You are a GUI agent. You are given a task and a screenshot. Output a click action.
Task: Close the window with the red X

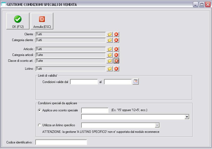point(208,5)
